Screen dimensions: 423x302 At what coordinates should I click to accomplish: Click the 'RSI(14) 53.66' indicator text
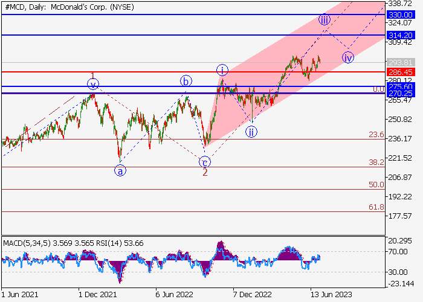[x=120, y=243]
